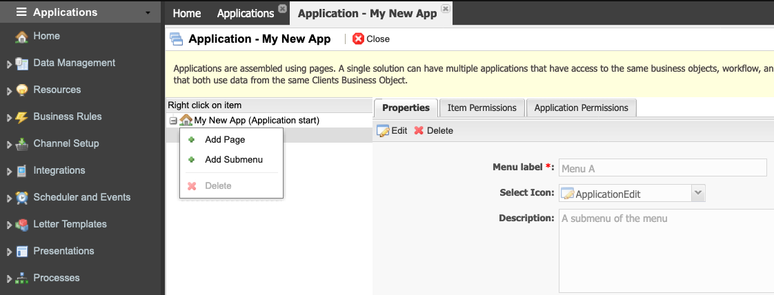The width and height of the screenshot is (774, 295).
Task: Click the Edit button in Properties toolbar
Action: [392, 131]
